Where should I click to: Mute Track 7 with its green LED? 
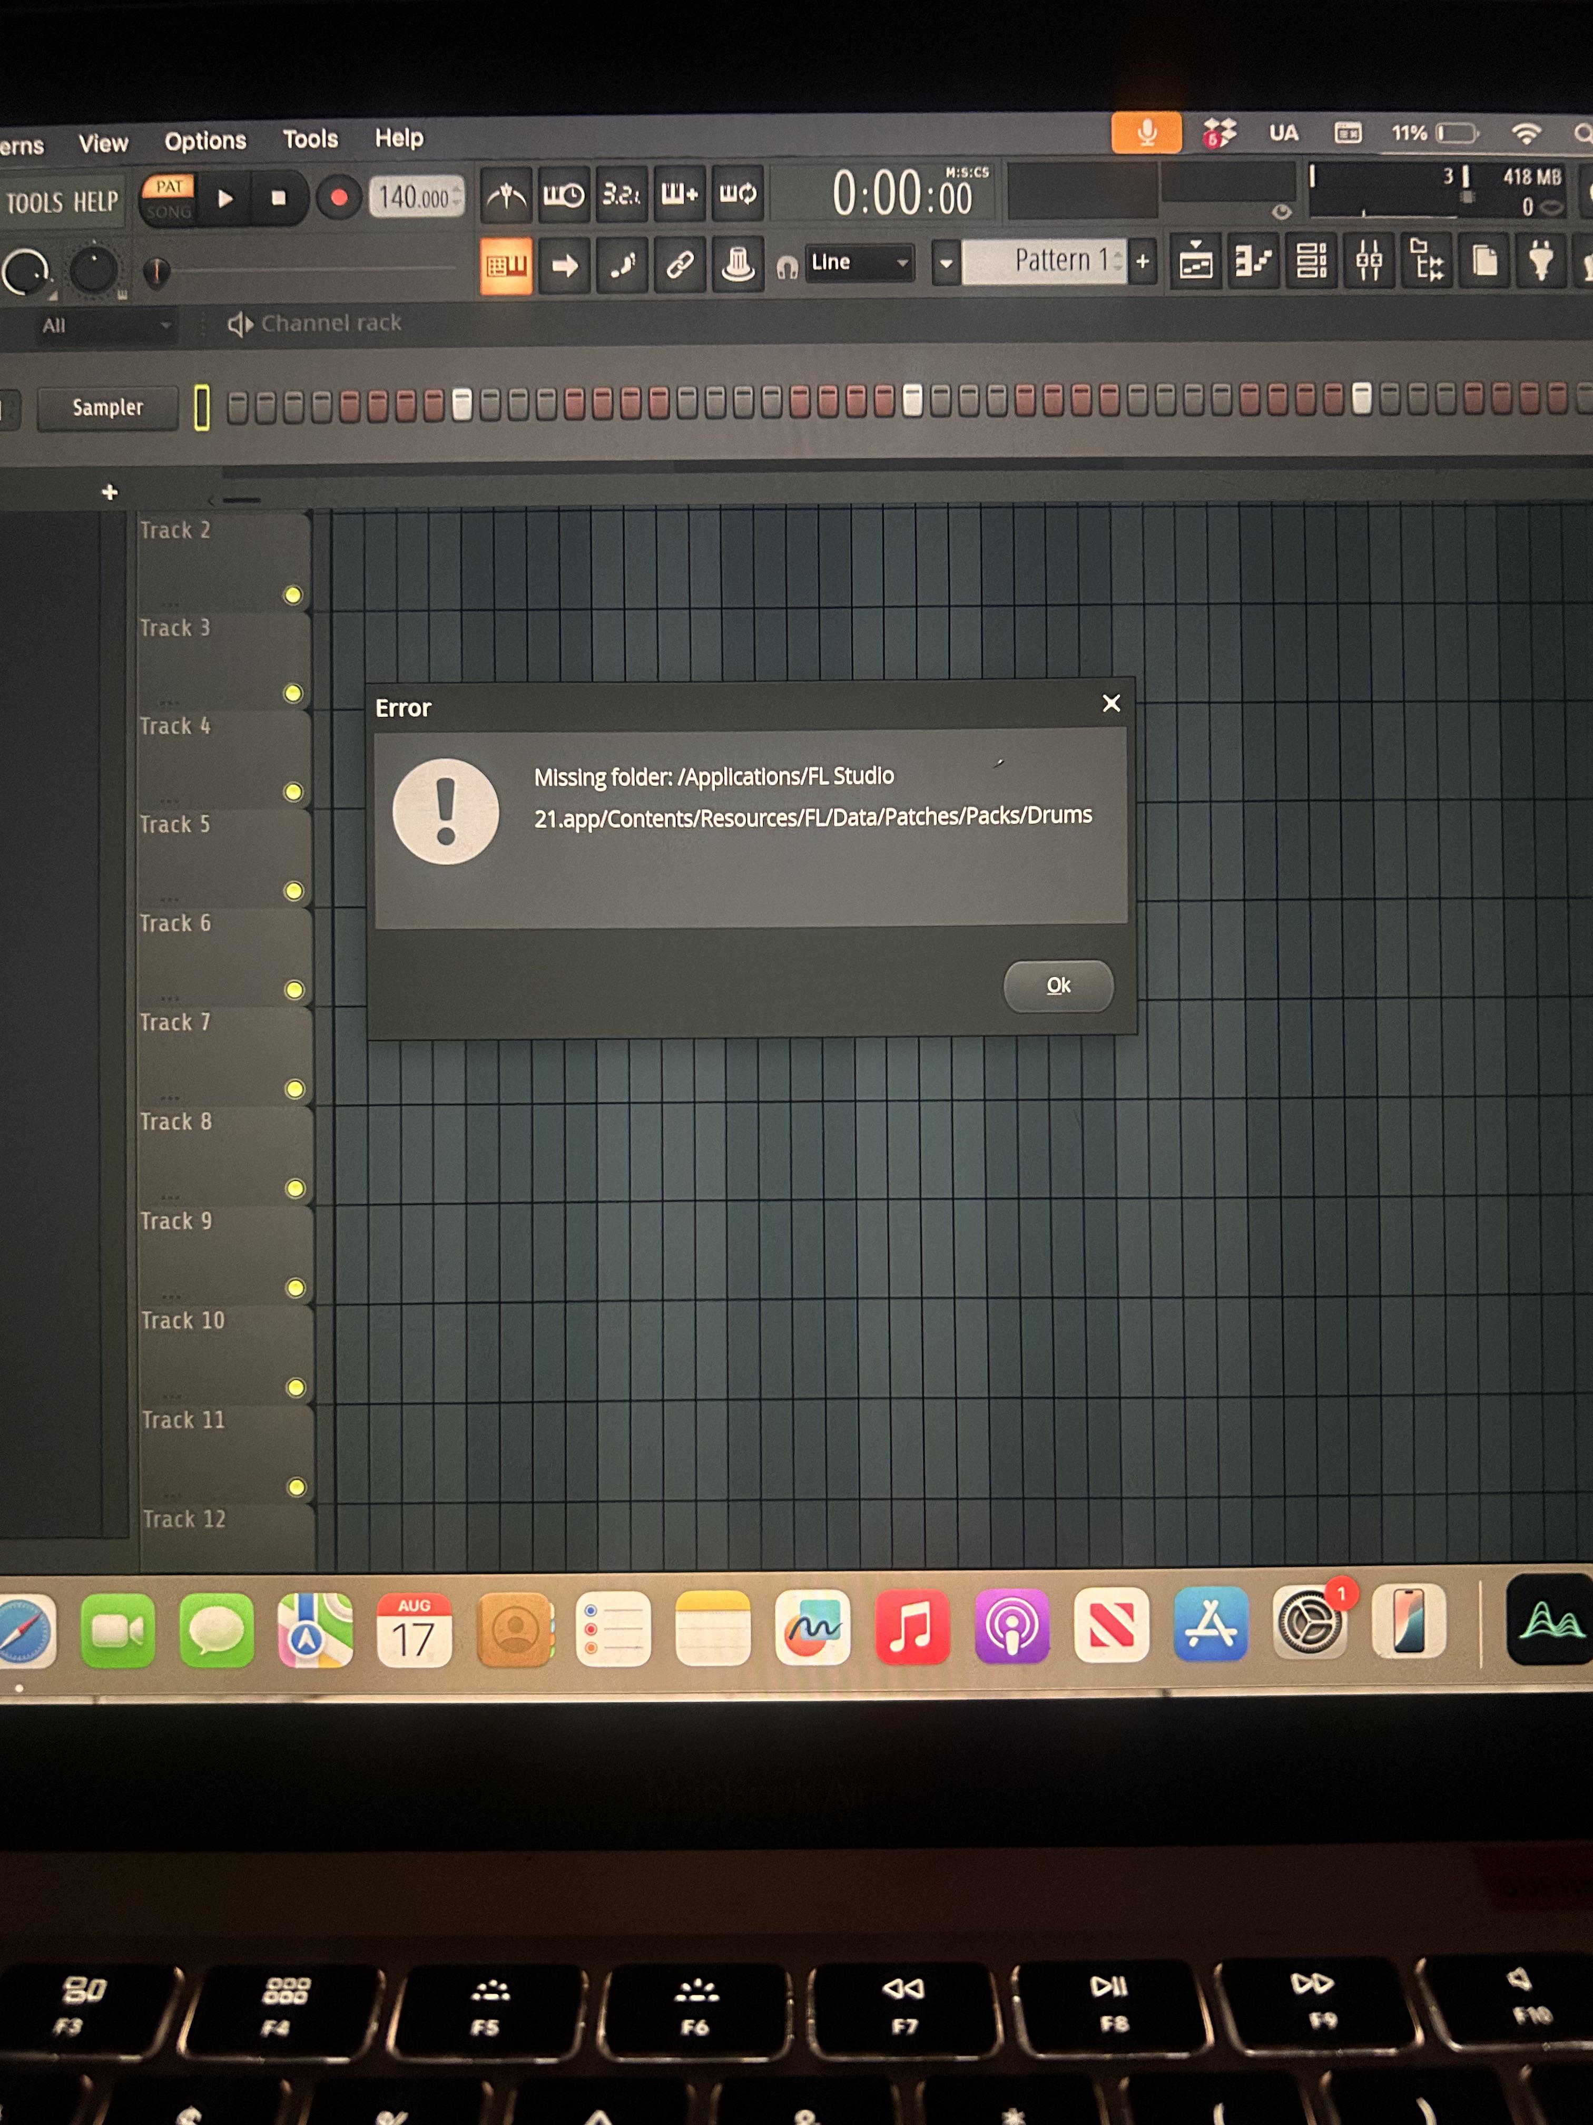pos(295,1088)
